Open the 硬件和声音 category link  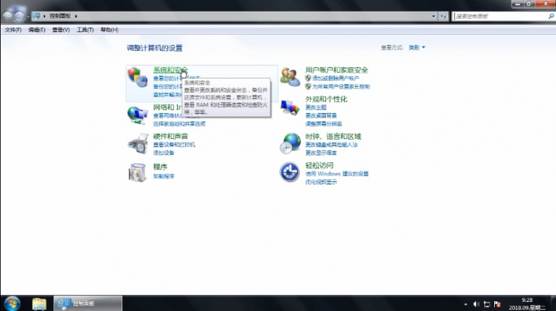(170, 136)
